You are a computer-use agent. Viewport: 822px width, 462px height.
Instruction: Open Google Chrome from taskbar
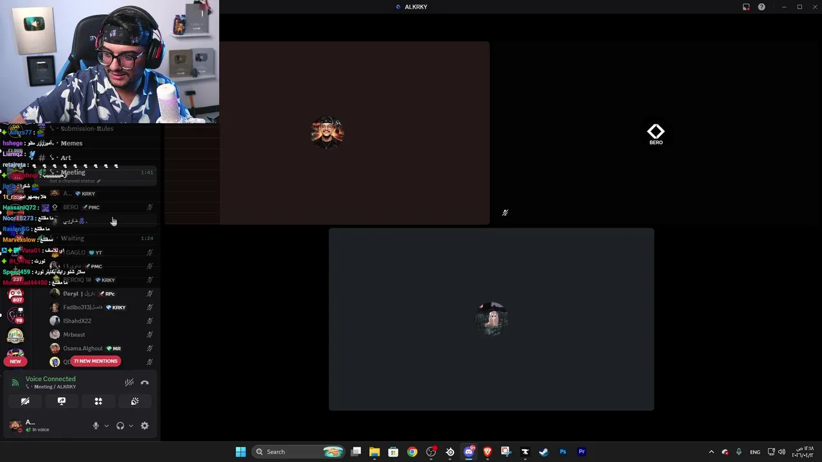[412, 452]
